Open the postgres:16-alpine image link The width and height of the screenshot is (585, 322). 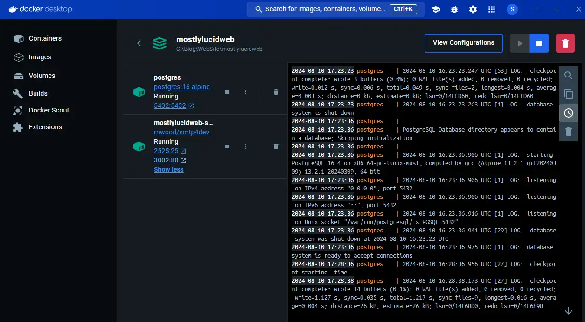pos(181,87)
